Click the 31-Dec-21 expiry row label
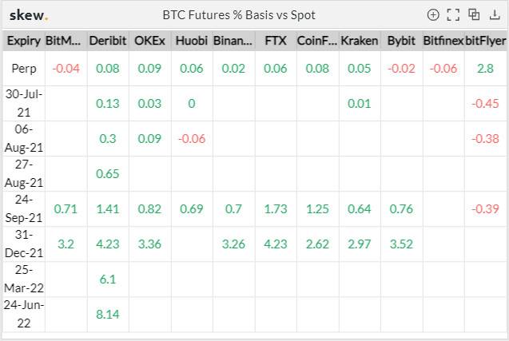The height and width of the screenshot is (341, 509). [x=24, y=244]
